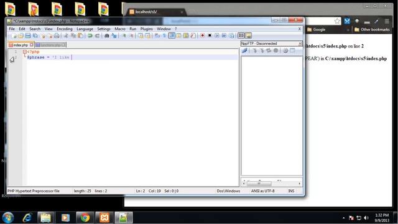The height and width of the screenshot is (224, 398).
Task: Click the Print toolbar icon
Action: [57, 36]
